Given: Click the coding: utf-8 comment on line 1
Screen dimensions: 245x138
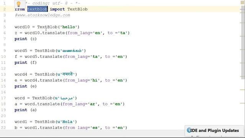Looking at the screenshot, I should (x=52, y=3).
